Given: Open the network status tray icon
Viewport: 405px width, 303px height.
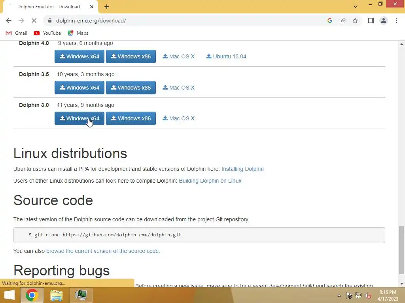Looking at the screenshot, I should pos(358,296).
